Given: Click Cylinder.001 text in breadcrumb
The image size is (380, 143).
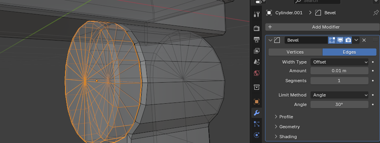Looking at the screenshot, I should (x=289, y=13).
